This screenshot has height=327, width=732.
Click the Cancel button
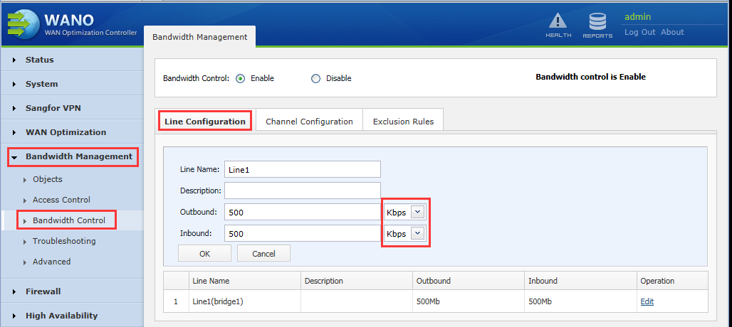(x=263, y=254)
